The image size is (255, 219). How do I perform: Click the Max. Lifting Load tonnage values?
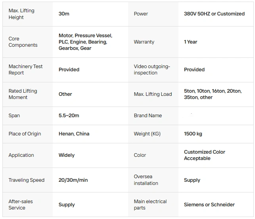213,94
